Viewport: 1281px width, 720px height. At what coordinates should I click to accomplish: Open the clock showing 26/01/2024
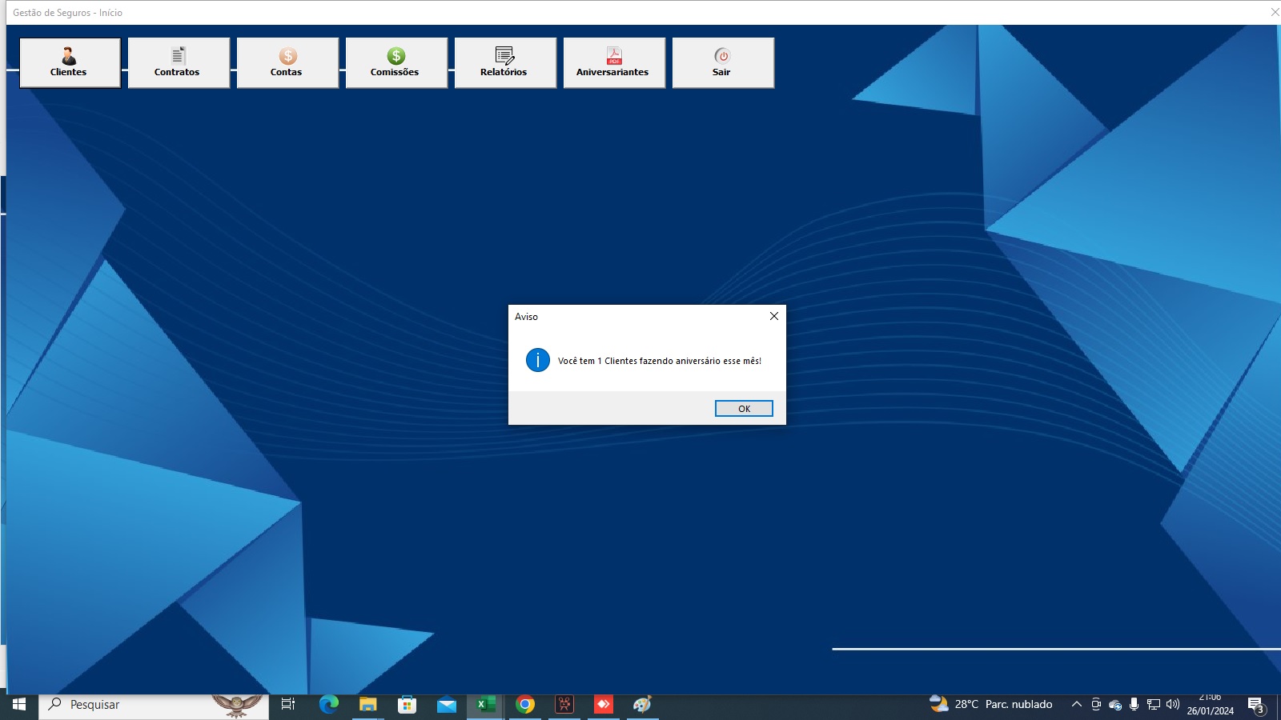coord(1210,704)
